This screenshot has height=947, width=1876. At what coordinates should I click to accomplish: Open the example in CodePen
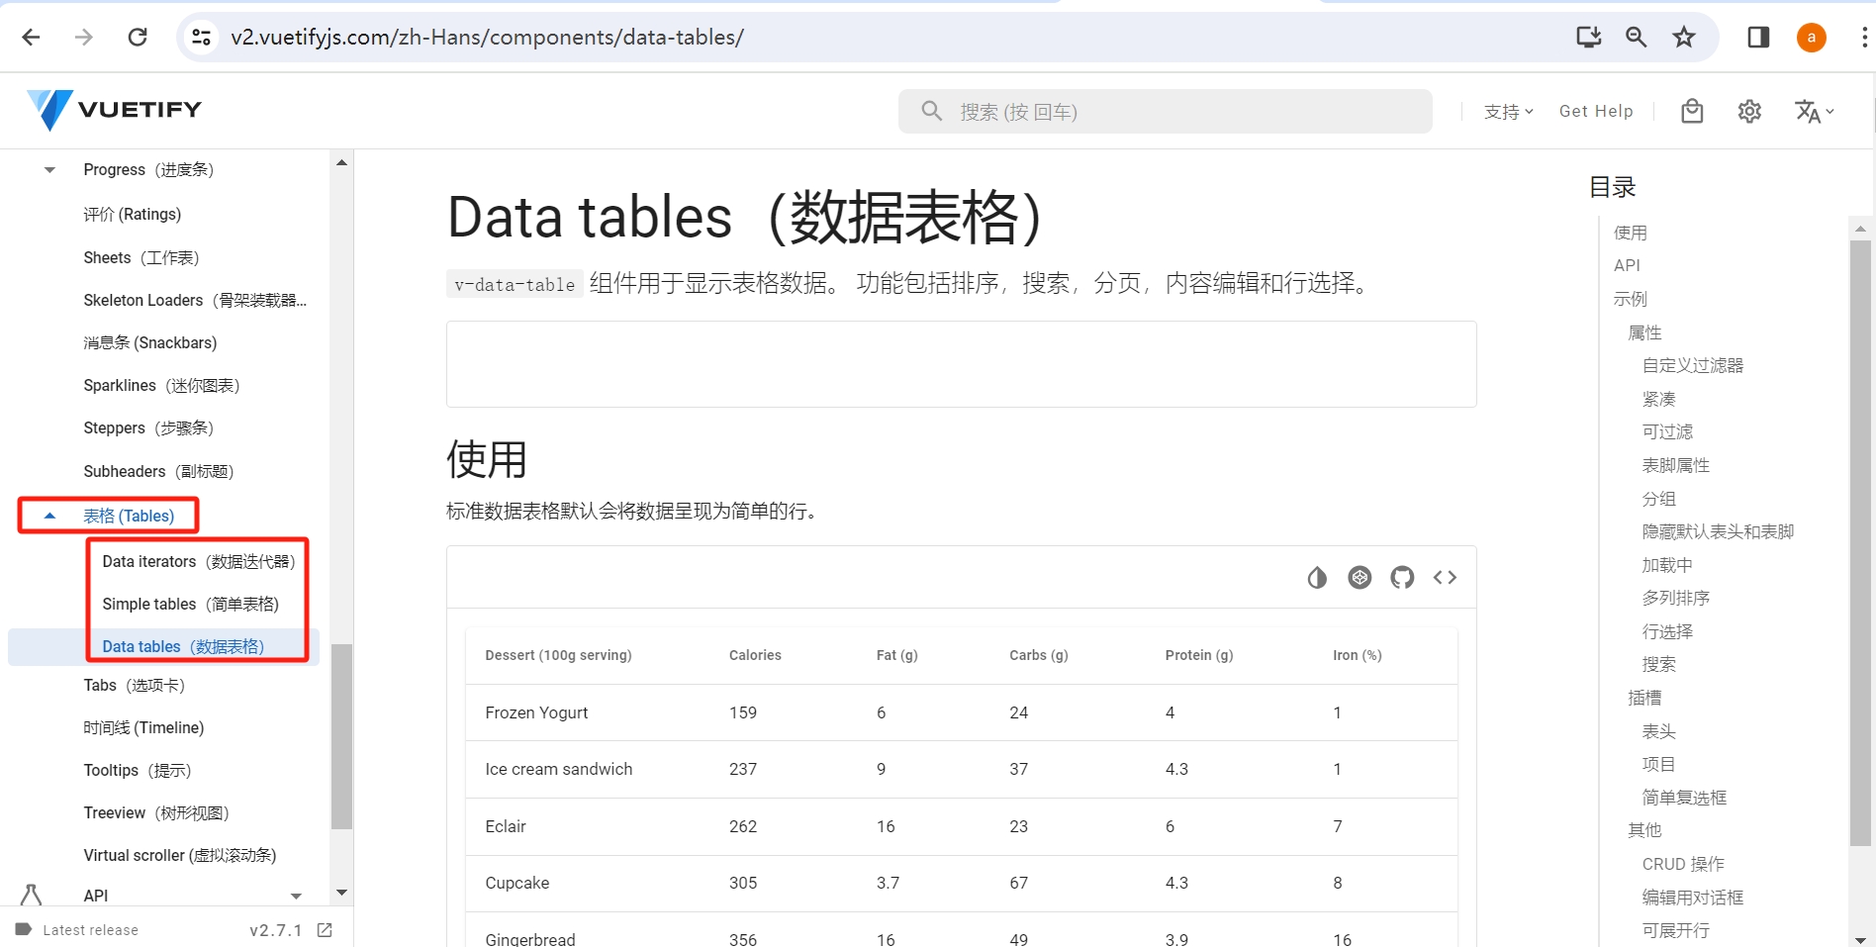[1360, 577]
